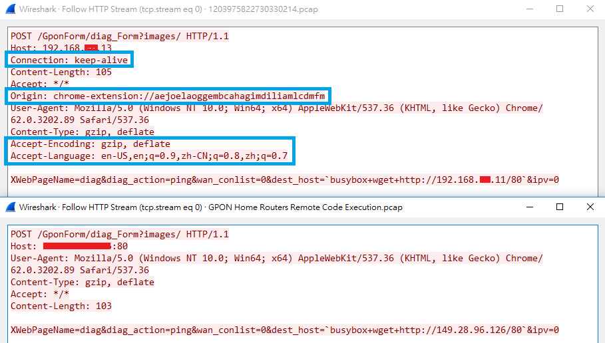Image resolution: width=605 pixels, height=343 pixels.
Task: Click '62.0.3202.89 Safari/537.36' in top window
Action: (80, 120)
